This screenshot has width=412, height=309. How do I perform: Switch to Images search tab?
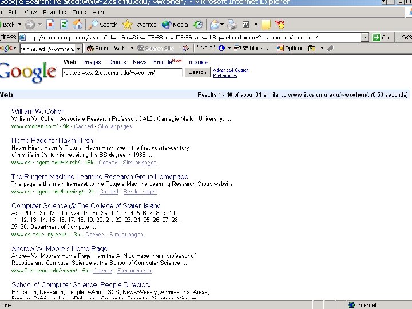pyautogui.click(x=92, y=62)
